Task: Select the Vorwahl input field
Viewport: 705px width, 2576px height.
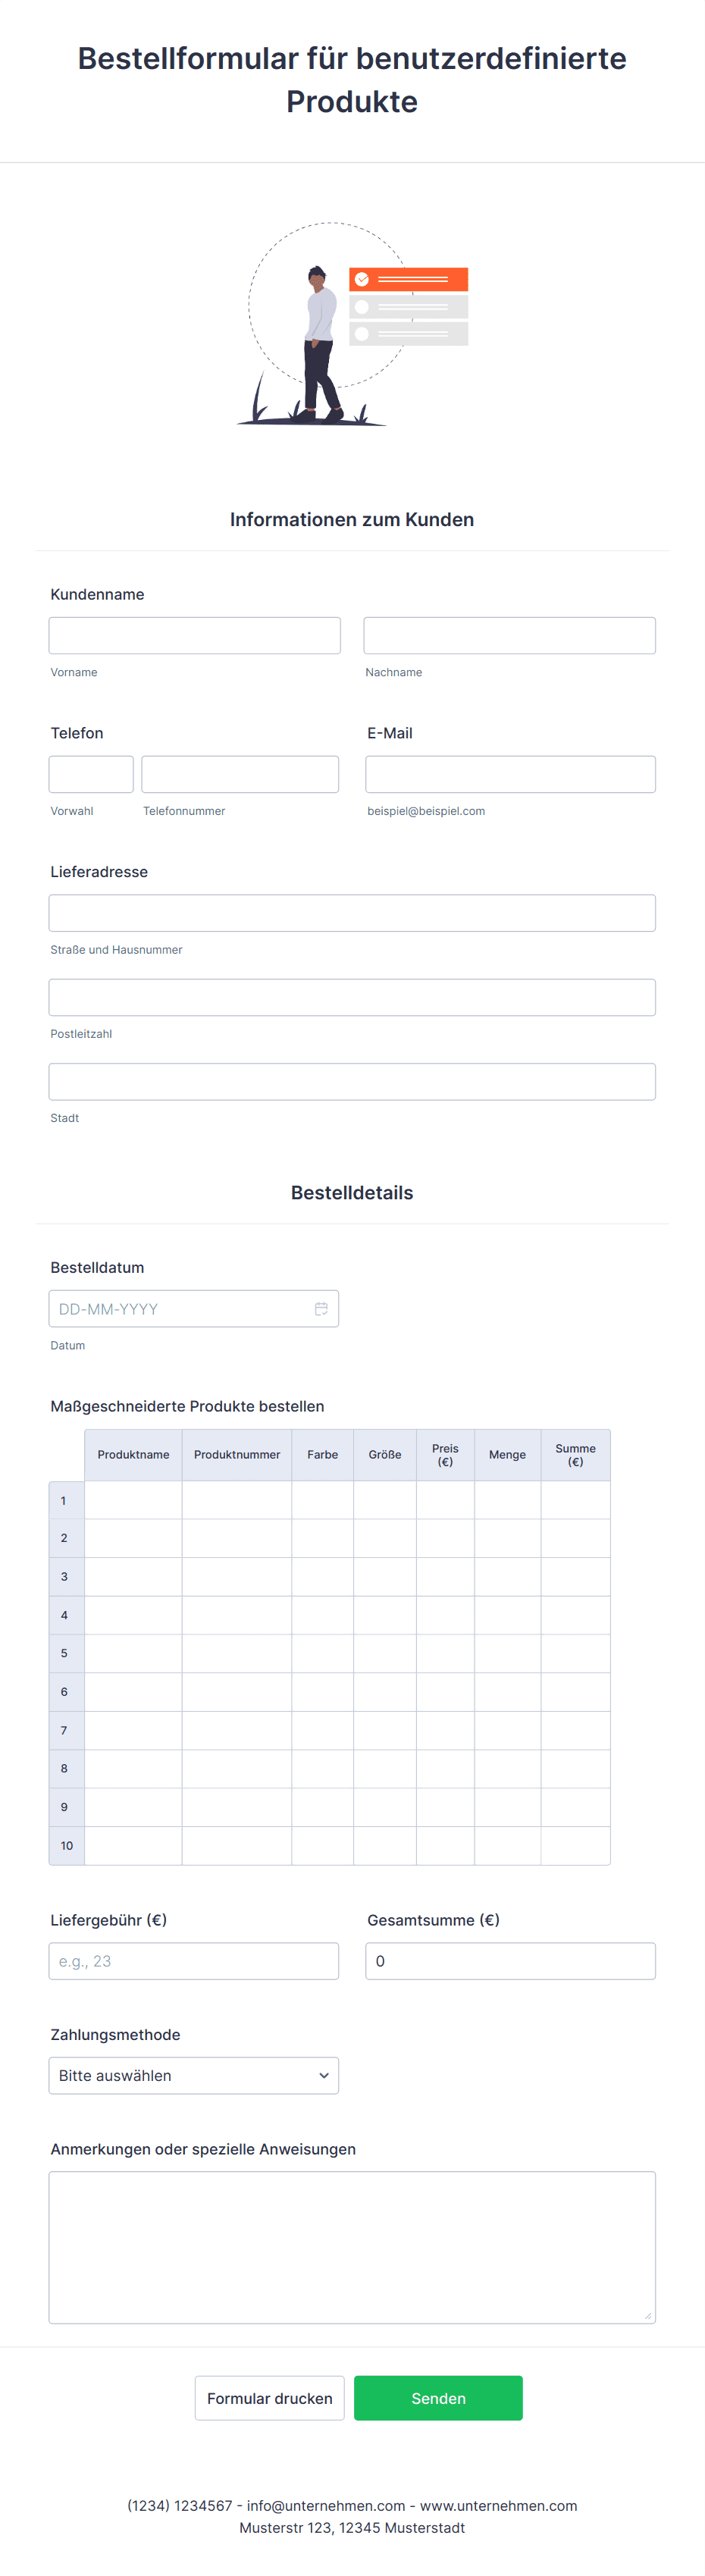Action: [x=91, y=773]
